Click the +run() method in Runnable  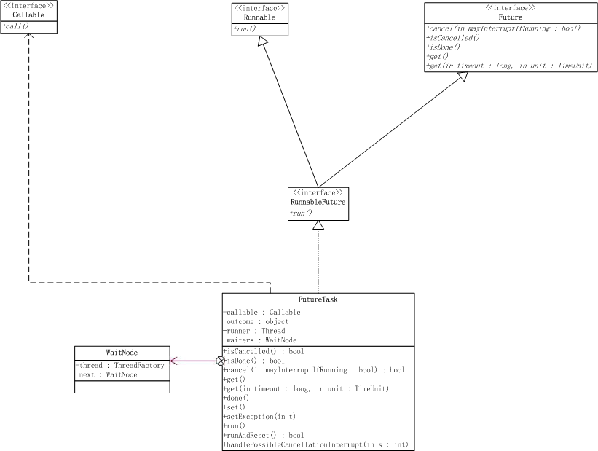(245, 29)
